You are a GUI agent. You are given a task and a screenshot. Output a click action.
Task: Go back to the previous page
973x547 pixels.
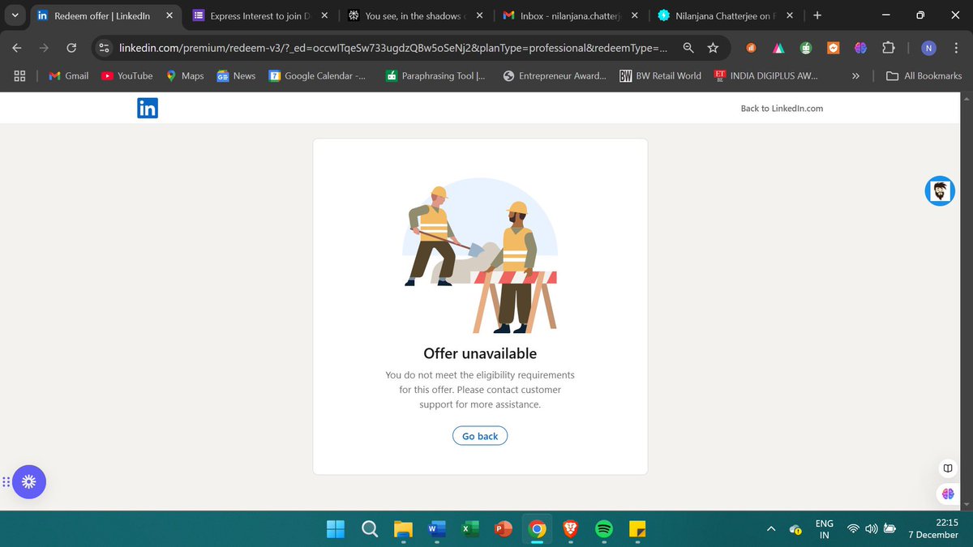click(17, 48)
